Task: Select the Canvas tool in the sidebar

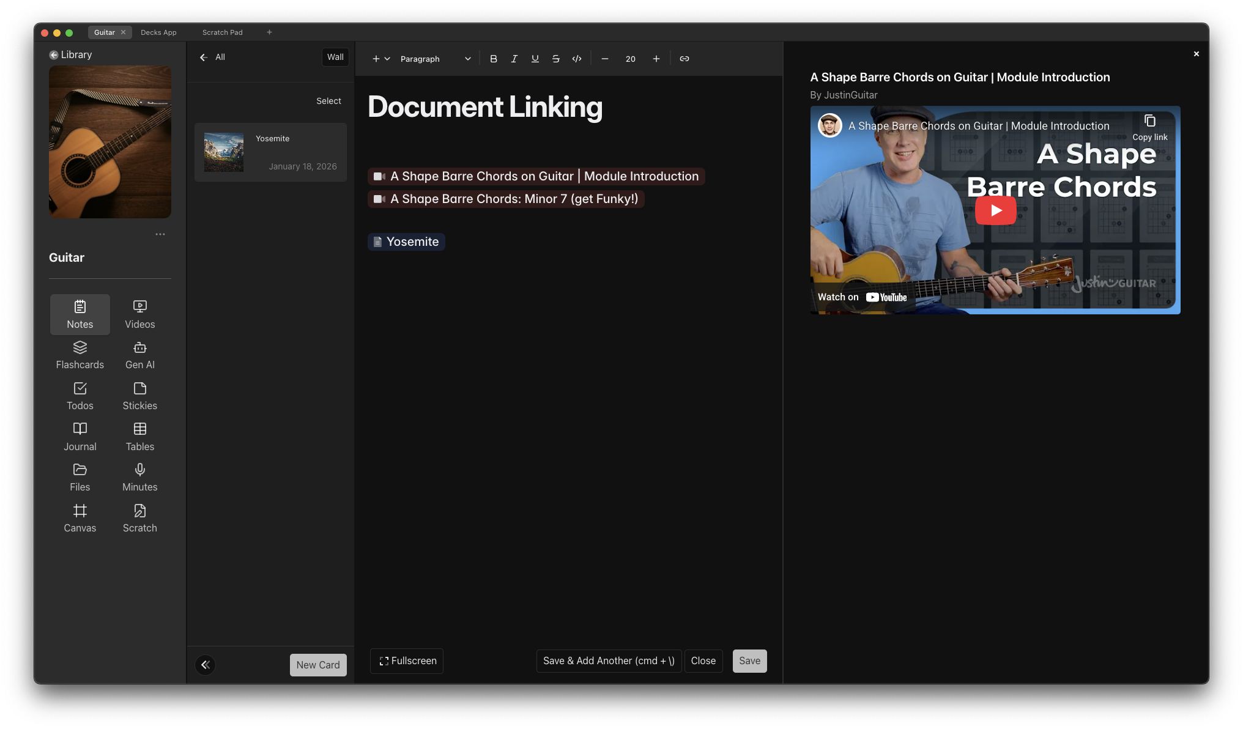Action: pos(80,517)
